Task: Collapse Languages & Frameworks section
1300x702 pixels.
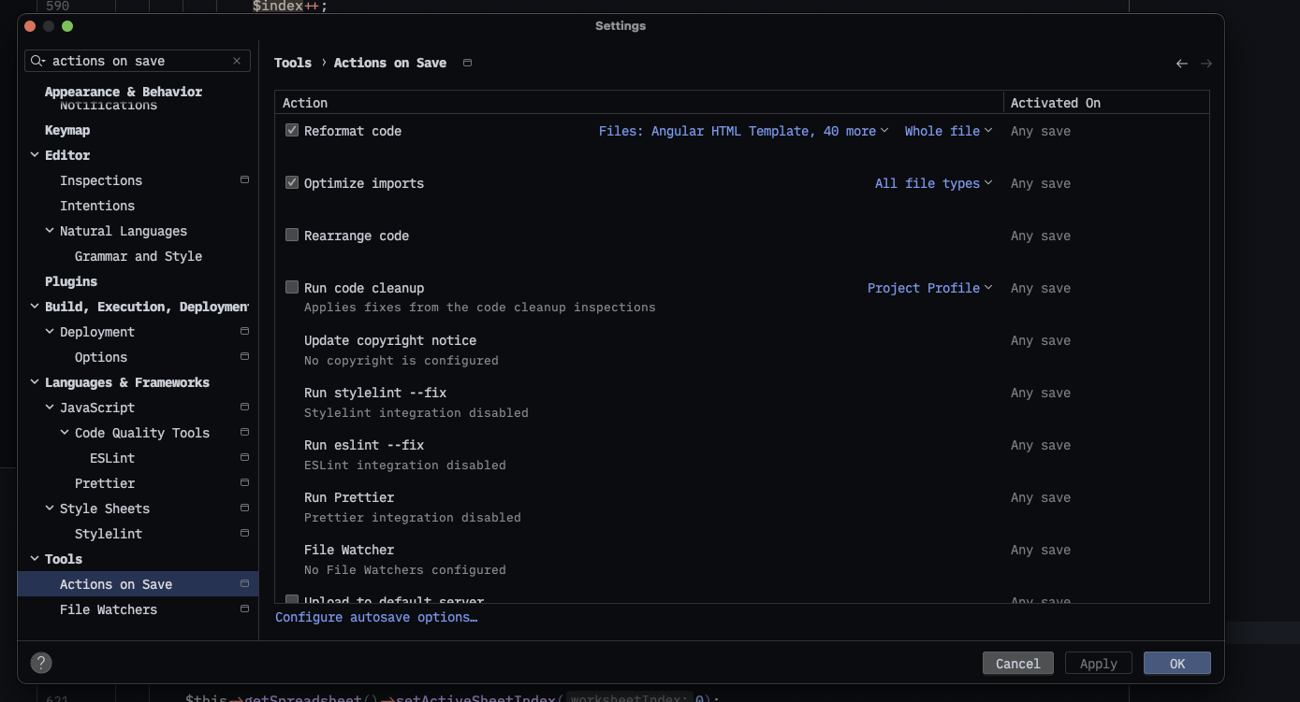Action: [35, 382]
